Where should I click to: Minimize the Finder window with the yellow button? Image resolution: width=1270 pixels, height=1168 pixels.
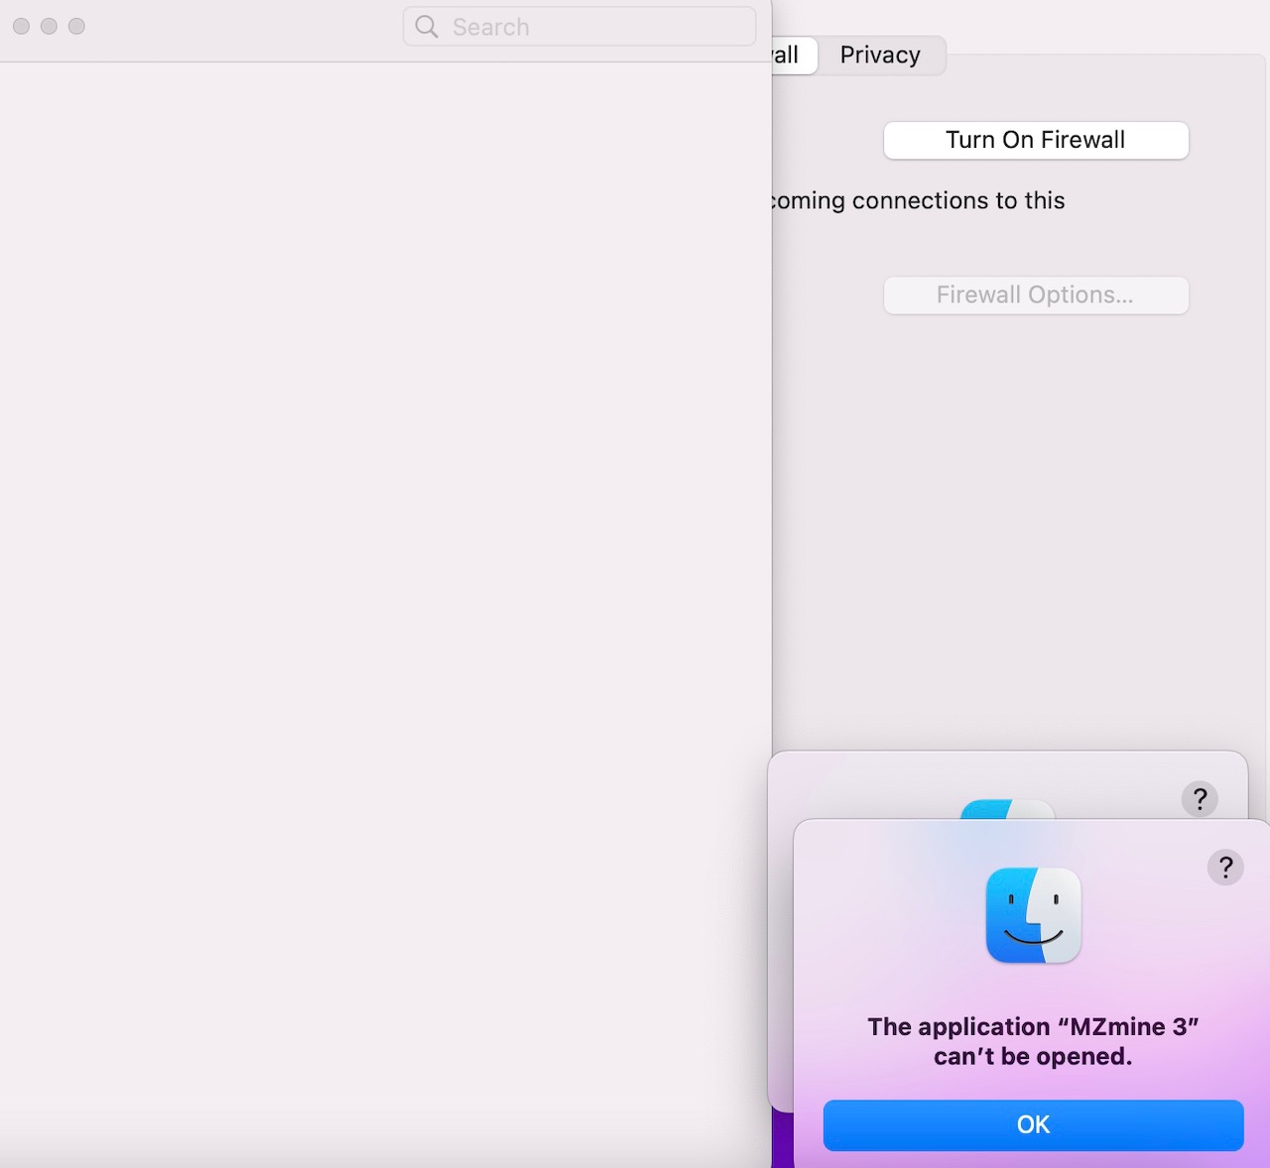(x=48, y=27)
